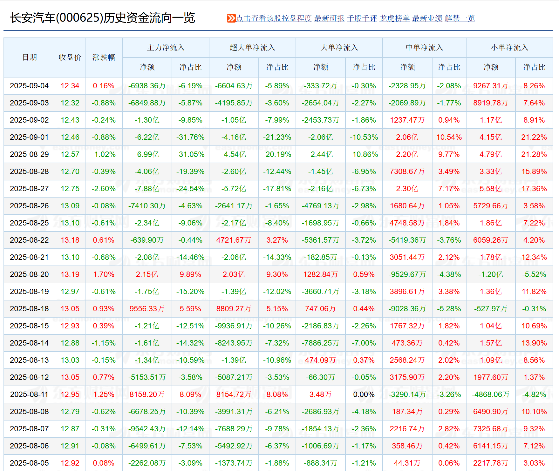Click large order value 3.48万
This screenshot has width=559, height=471.
[x=321, y=394]
